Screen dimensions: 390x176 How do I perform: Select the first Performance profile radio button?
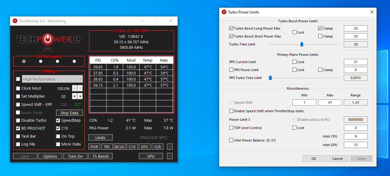click(x=24, y=61)
